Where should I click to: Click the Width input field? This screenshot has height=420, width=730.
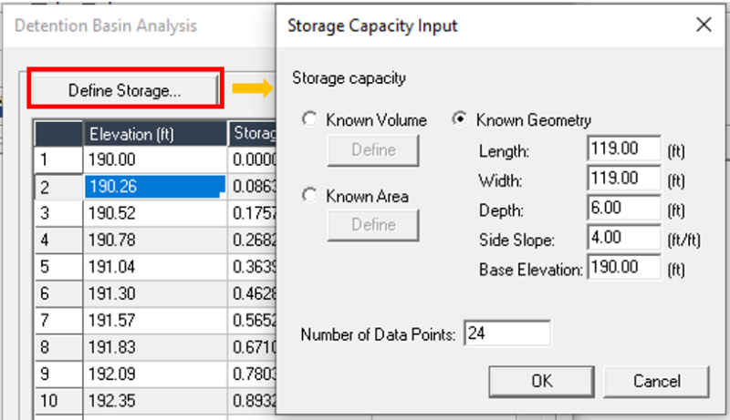[x=624, y=179]
